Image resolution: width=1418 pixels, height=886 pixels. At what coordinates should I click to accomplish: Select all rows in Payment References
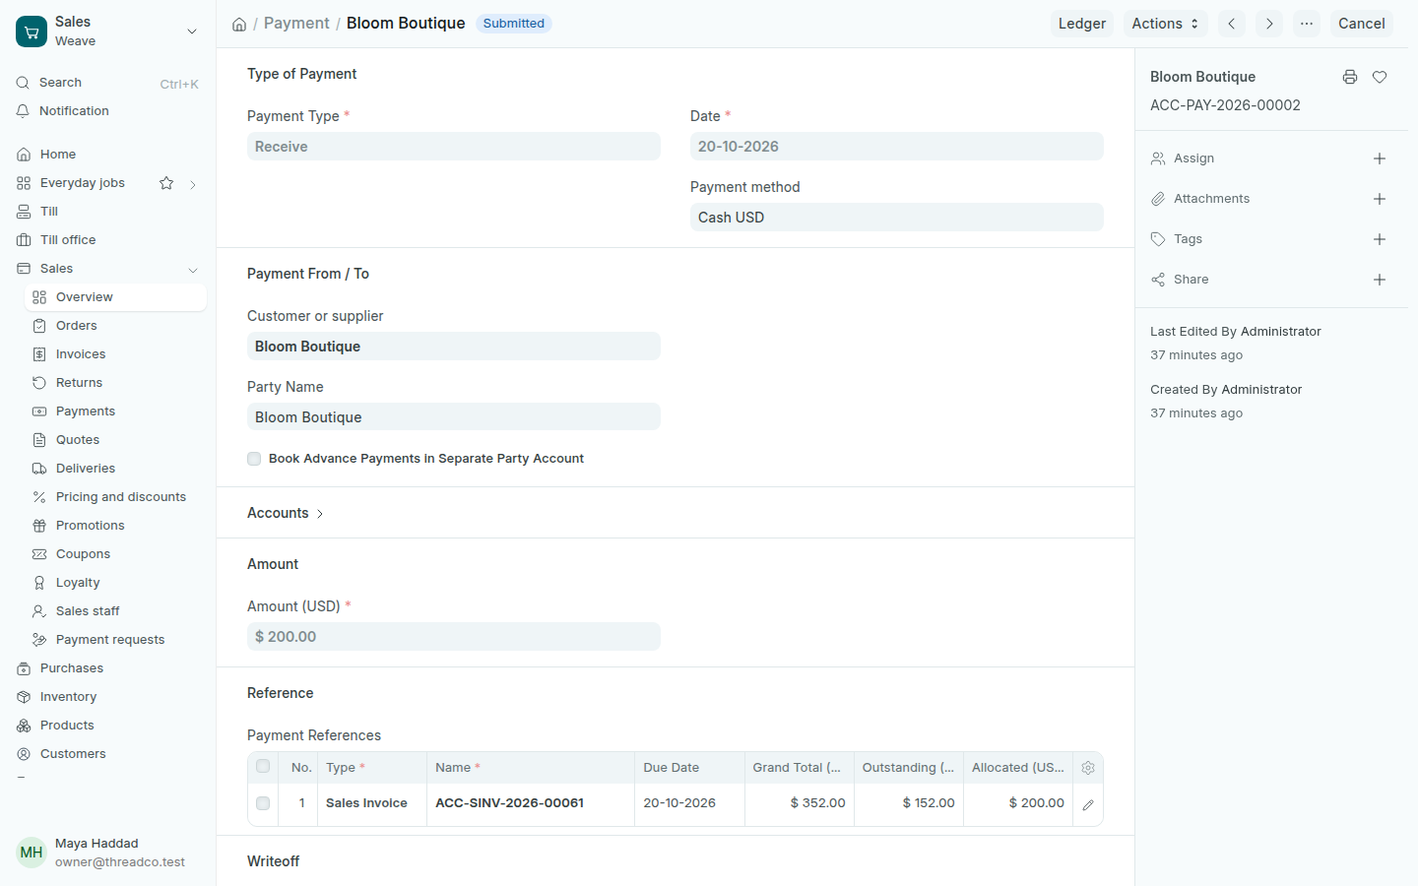(x=263, y=766)
